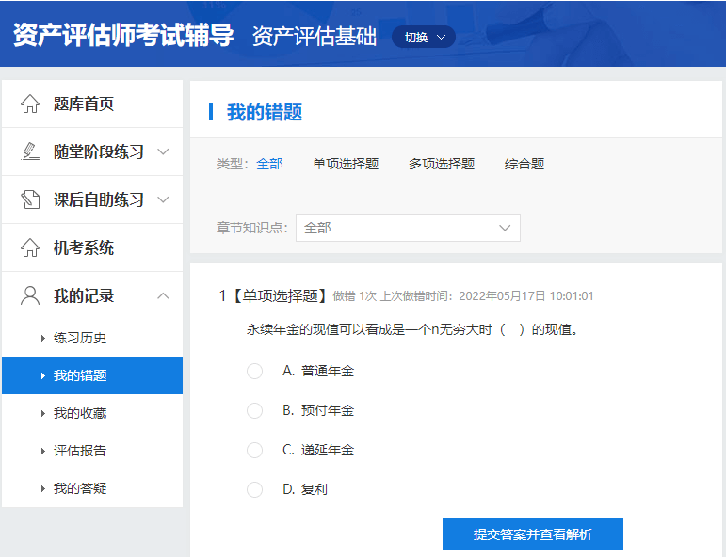726x557 pixels.
Task: Expand the 课后自助练习 chevron
Action: pos(163,199)
